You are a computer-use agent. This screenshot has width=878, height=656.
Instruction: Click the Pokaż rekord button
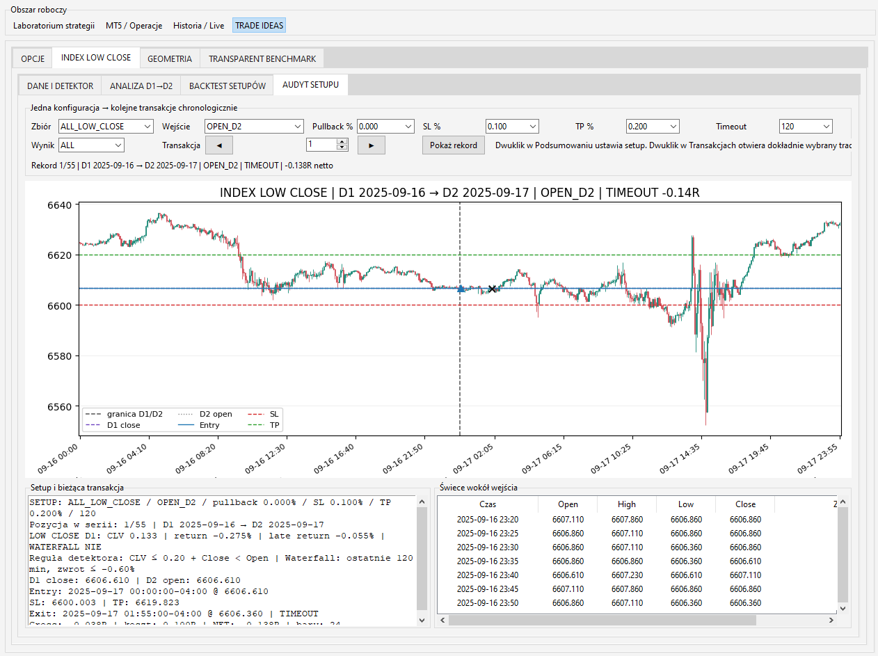454,145
